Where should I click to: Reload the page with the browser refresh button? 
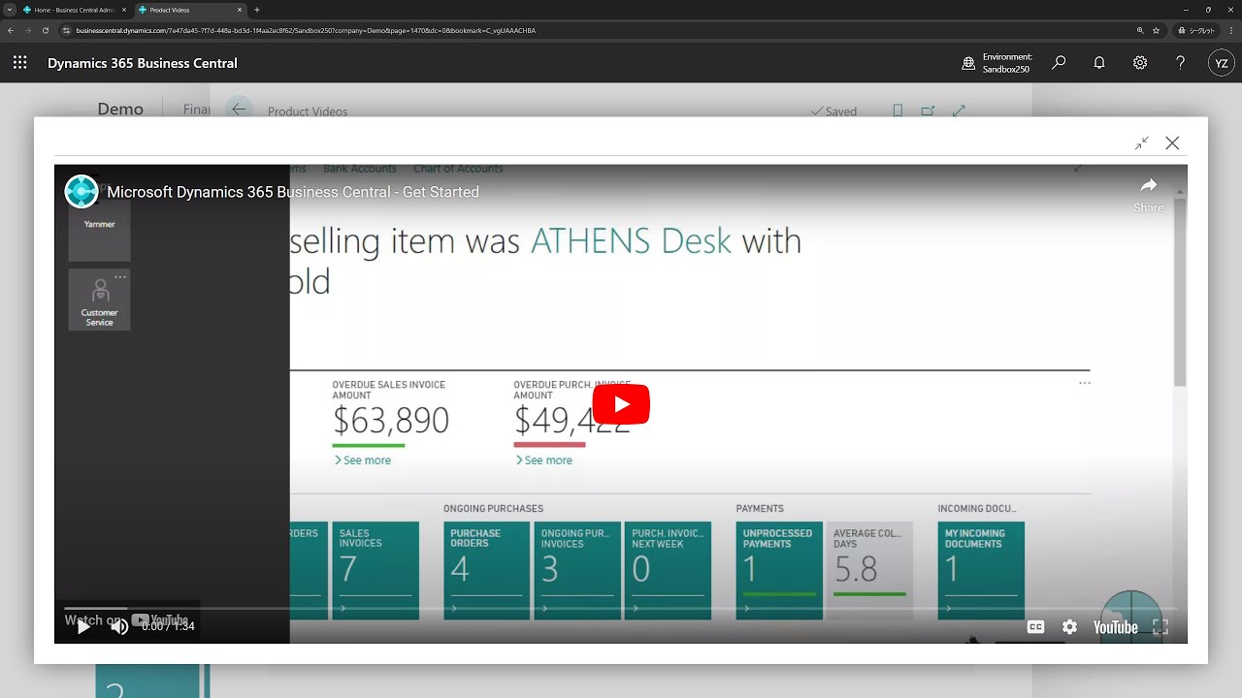(46, 30)
